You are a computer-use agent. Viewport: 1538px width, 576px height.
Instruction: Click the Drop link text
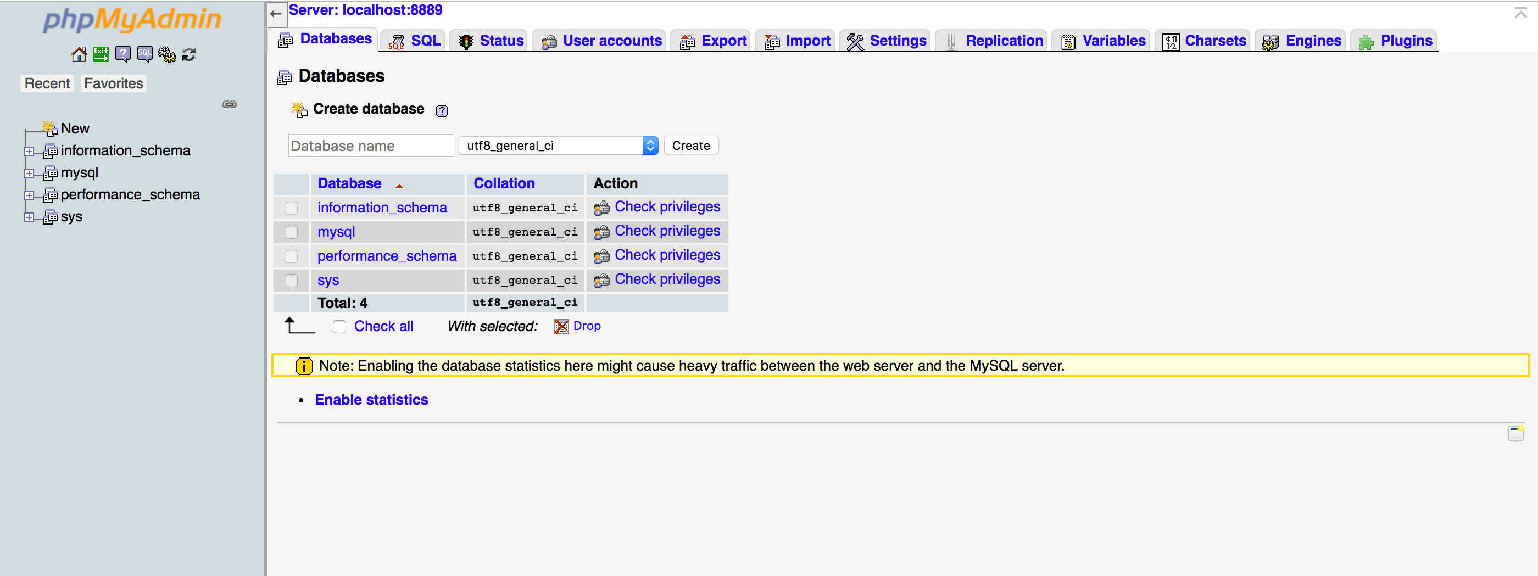587,326
